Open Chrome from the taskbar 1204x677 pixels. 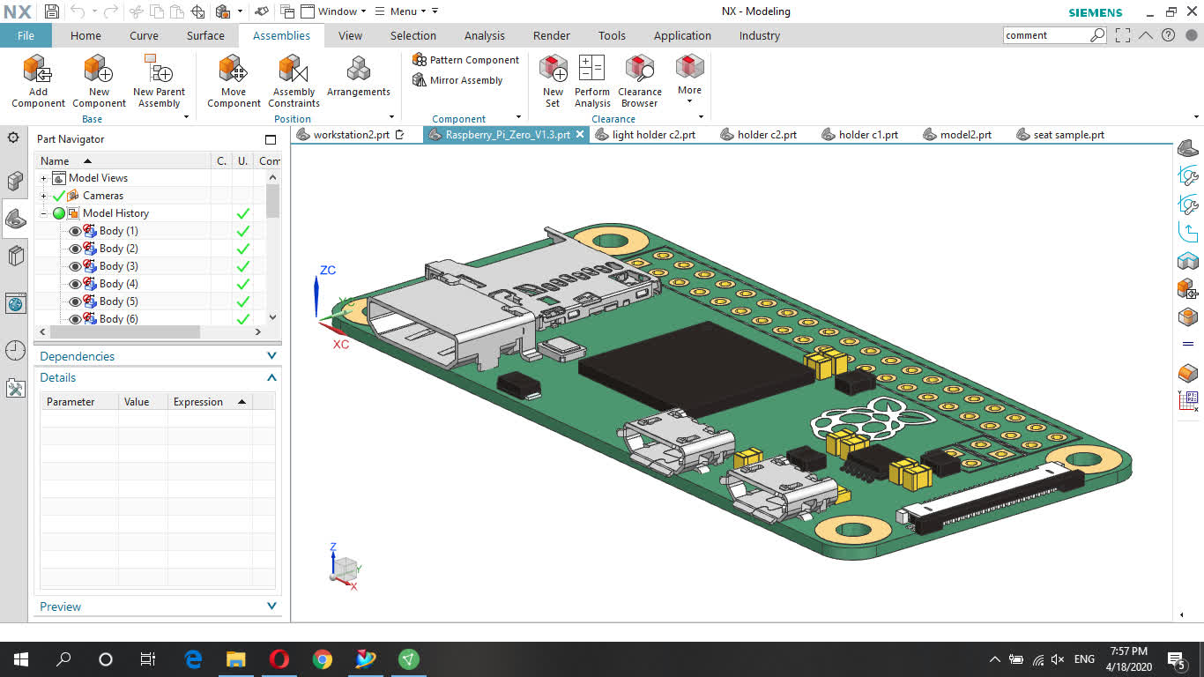tap(322, 658)
